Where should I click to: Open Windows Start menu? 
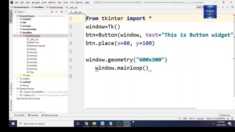click(13, 124)
